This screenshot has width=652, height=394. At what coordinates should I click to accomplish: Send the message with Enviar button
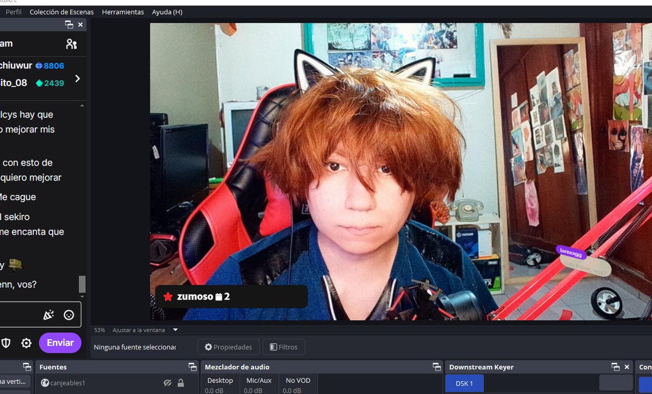point(60,343)
